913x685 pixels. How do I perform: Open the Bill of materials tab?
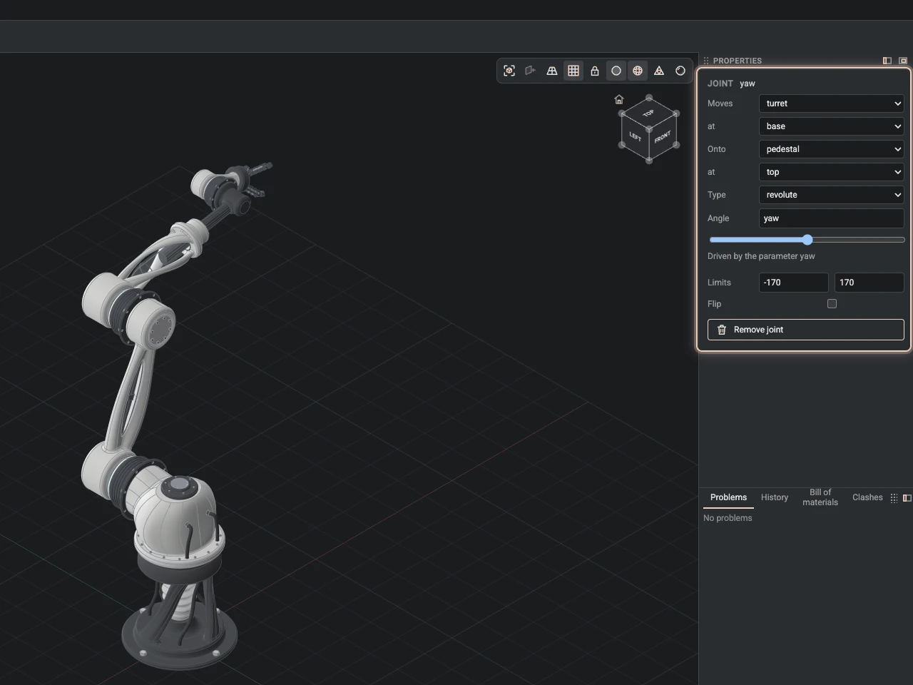tap(820, 497)
